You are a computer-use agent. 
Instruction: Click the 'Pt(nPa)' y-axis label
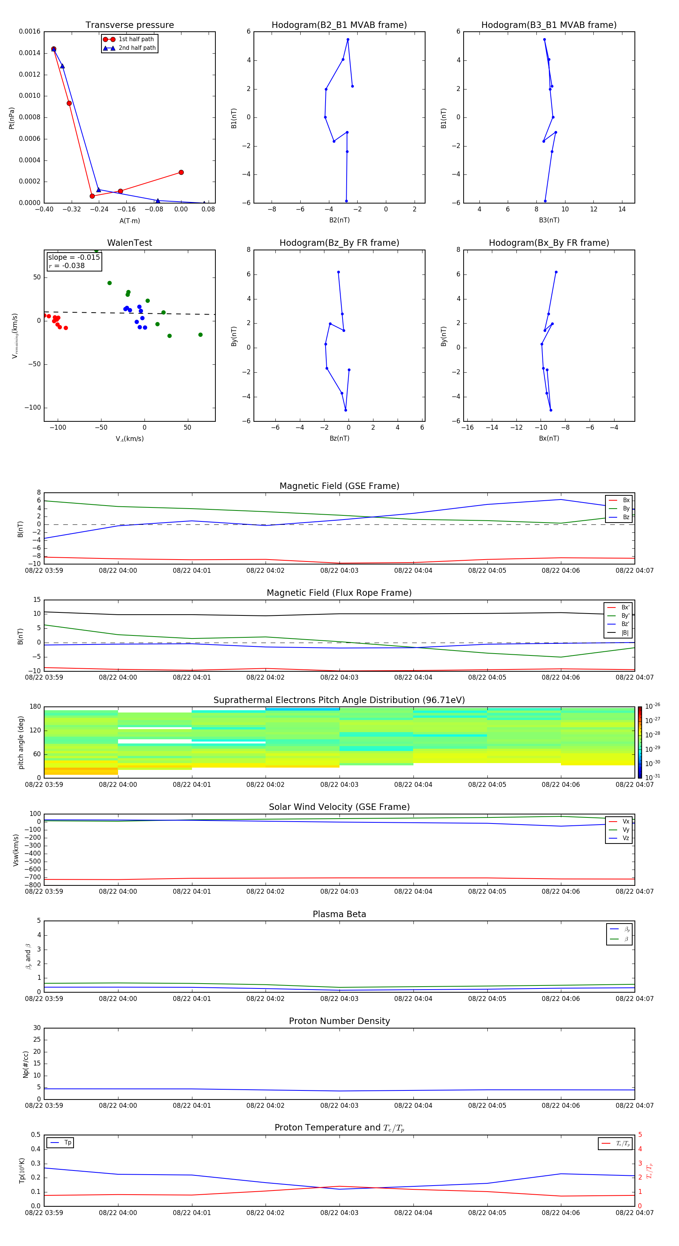12,118
